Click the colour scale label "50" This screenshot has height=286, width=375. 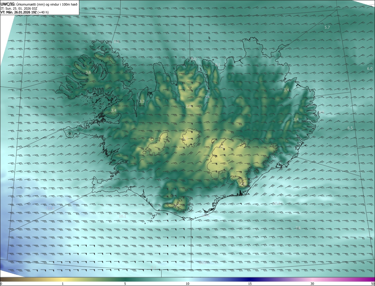tap(373, 284)
